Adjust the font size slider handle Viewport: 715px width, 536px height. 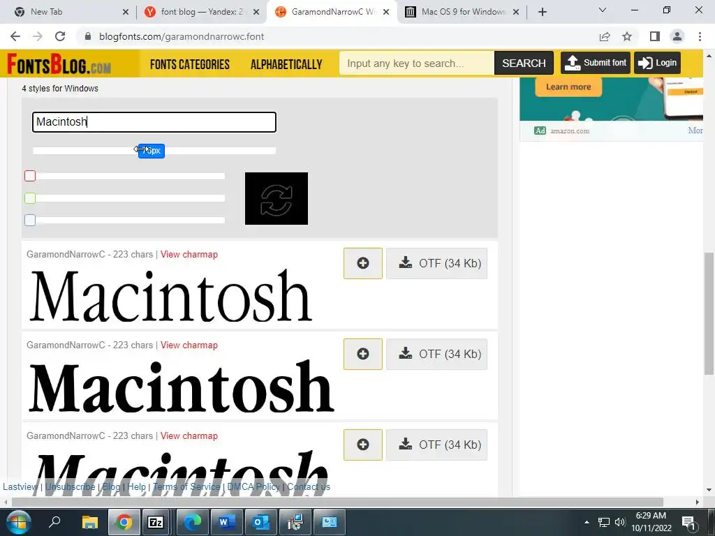[152, 151]
